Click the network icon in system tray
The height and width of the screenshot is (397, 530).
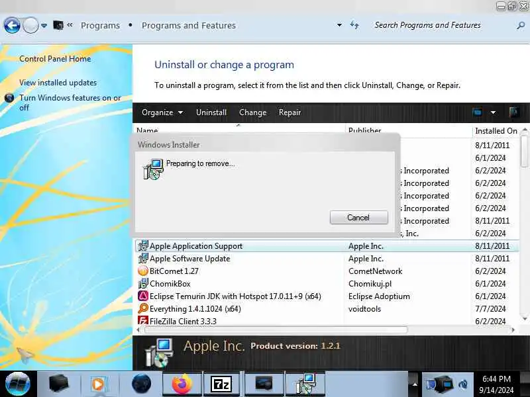coord(443,384)
